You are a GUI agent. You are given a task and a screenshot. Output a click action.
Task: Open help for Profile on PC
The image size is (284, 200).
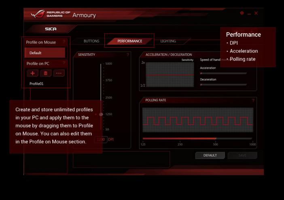pos(64,63)
